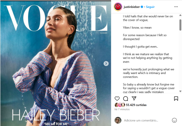Like the post with the heart icon
This screenshot has height=126, width=182.
117,99
